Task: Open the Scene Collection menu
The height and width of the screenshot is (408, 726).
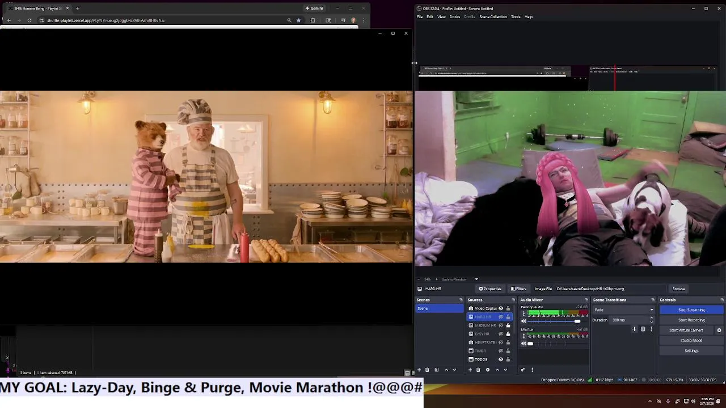Action: [493, 16]
